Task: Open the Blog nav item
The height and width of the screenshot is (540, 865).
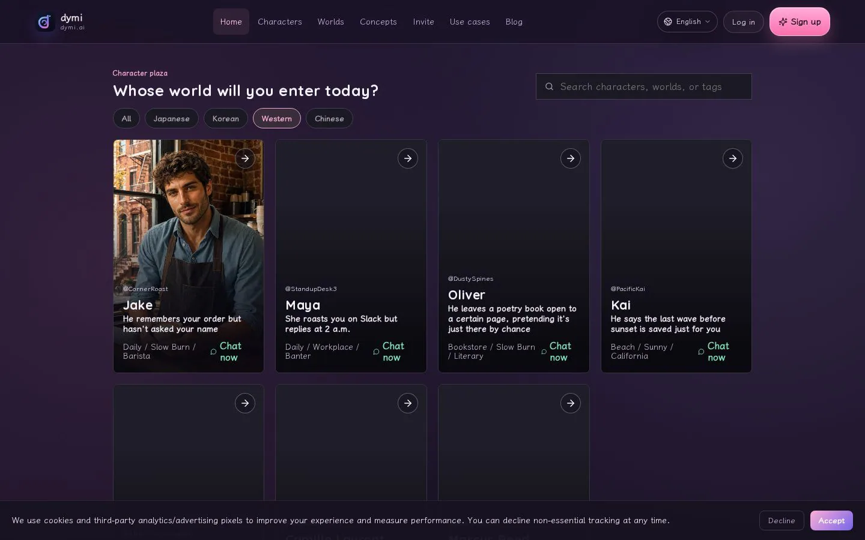Action: (514, 22)
